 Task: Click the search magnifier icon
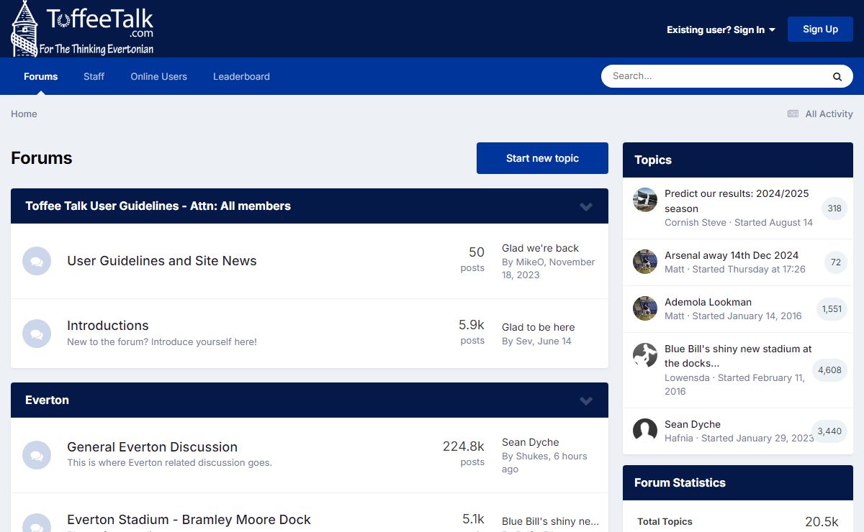837,76
